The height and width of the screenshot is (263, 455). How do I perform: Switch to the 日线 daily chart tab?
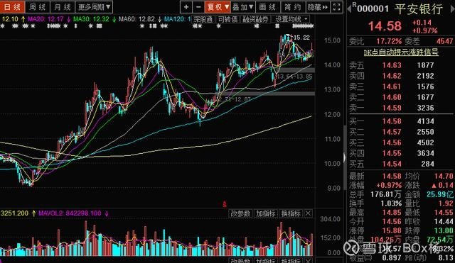pos(13,6)
